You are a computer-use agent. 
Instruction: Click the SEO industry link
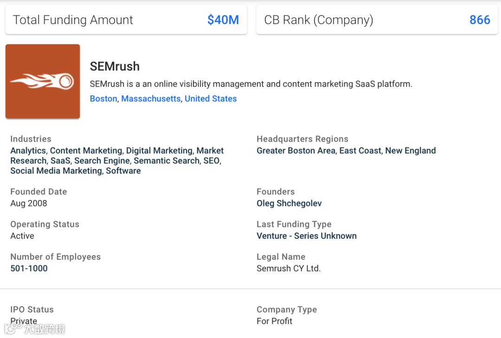click(212, 161)
